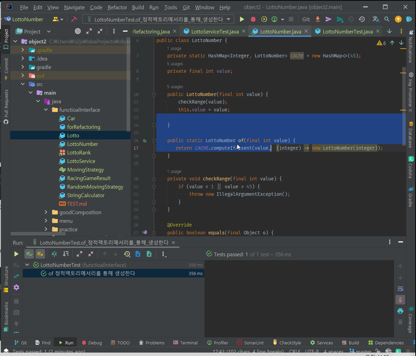Open the Refactor menu

(117, 7)
